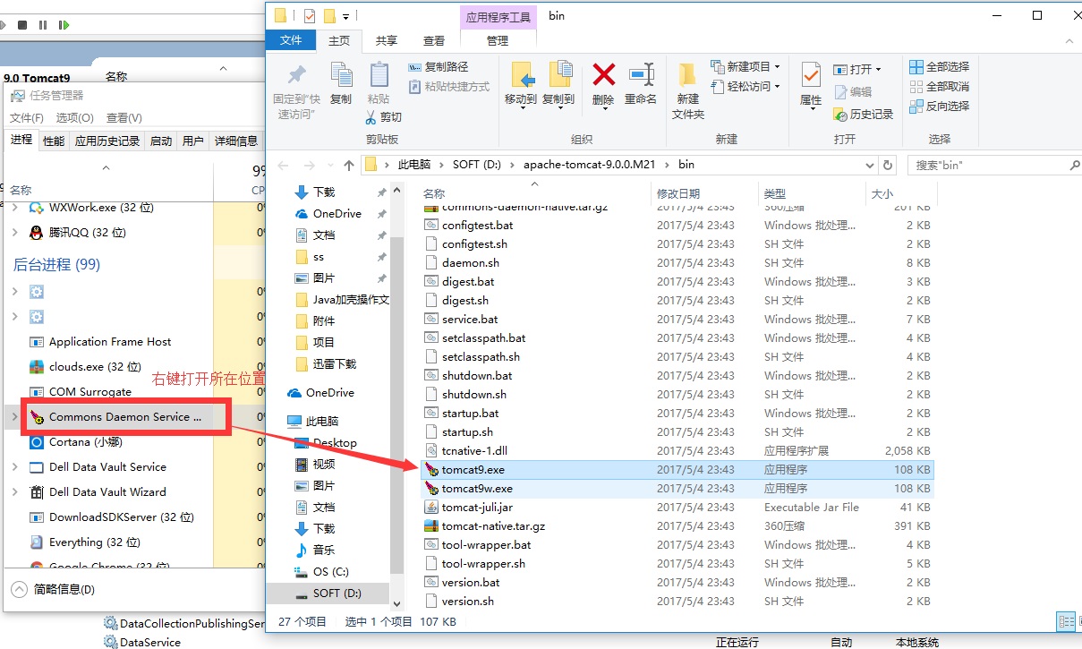Click Fewer details (简略信息) toggle

pos(53,590)
